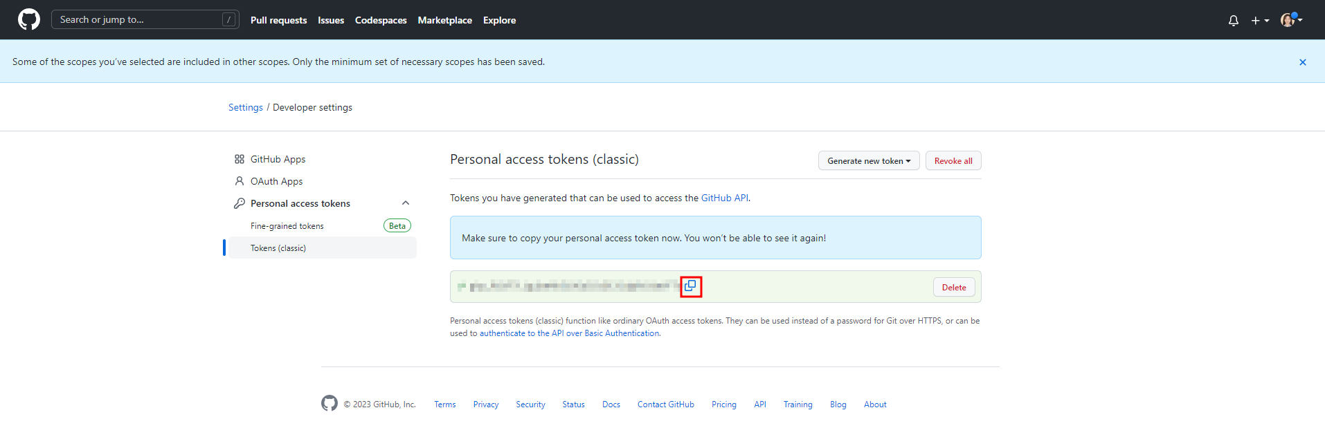1325x428 pixels.
Task: Click the Personal access tokens (classic) heading
Action: [544, 159]
